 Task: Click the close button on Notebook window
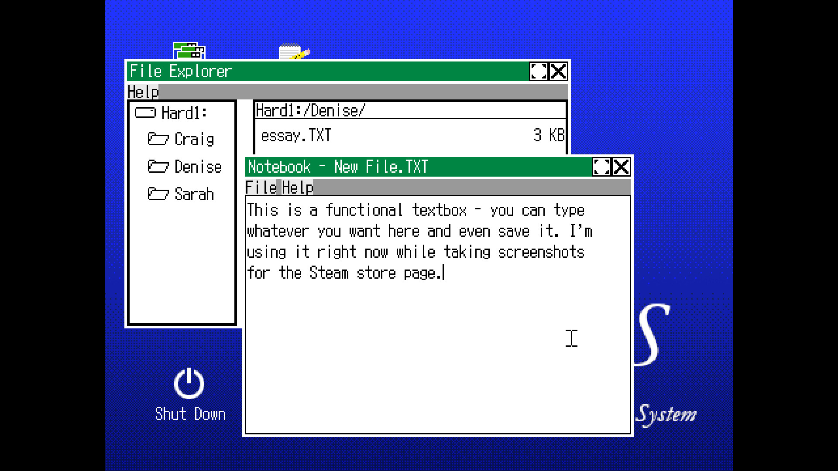[x=622, y=167]
